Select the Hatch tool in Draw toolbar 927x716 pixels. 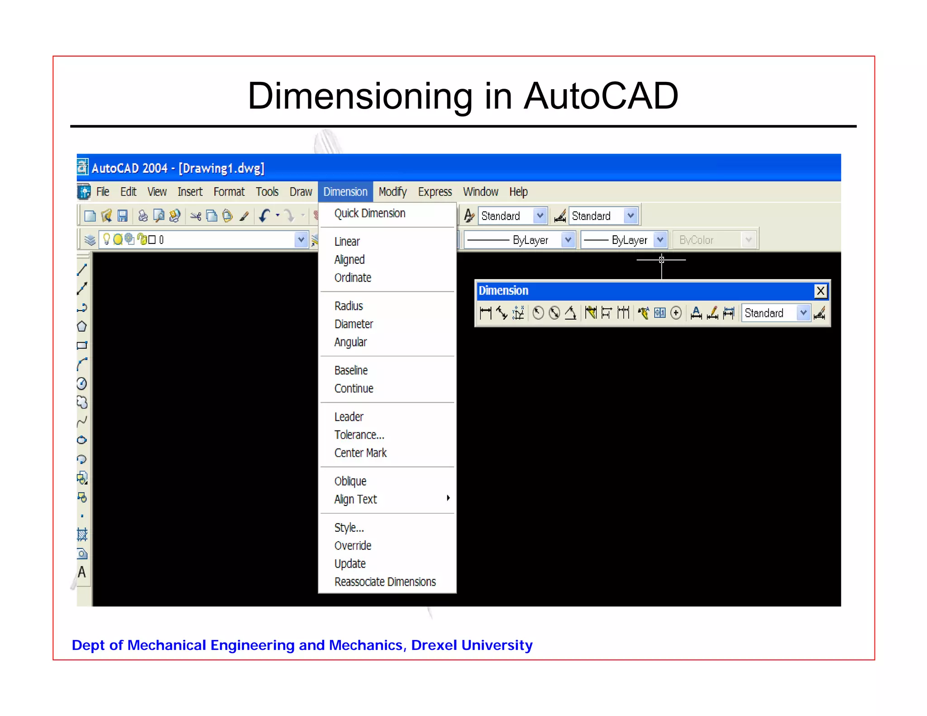pos(82,535)
